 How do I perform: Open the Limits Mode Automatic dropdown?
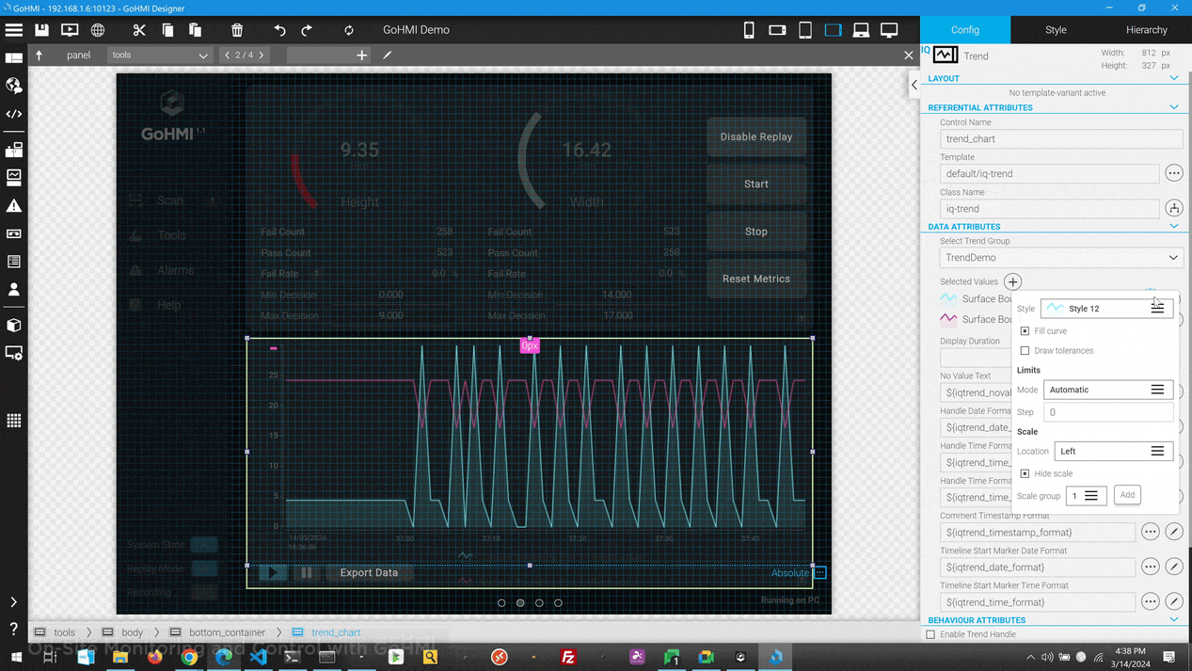pos(1108,390)
